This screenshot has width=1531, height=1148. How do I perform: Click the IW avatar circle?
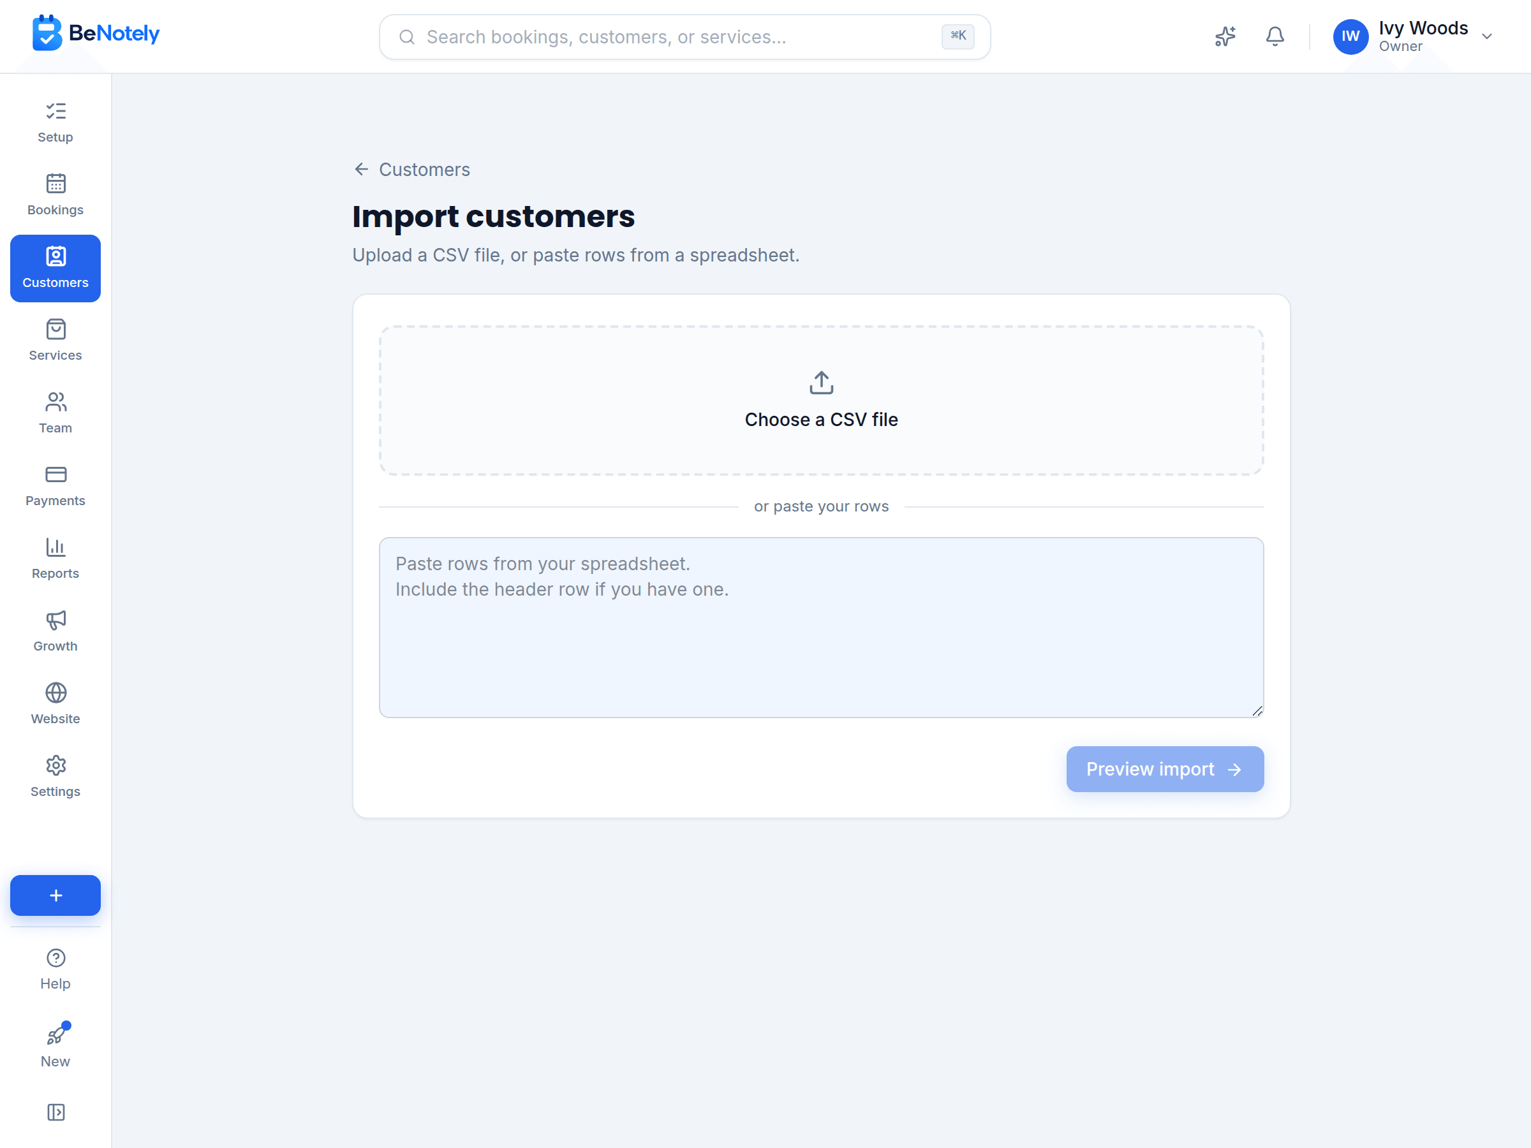tap(1350, 37)
